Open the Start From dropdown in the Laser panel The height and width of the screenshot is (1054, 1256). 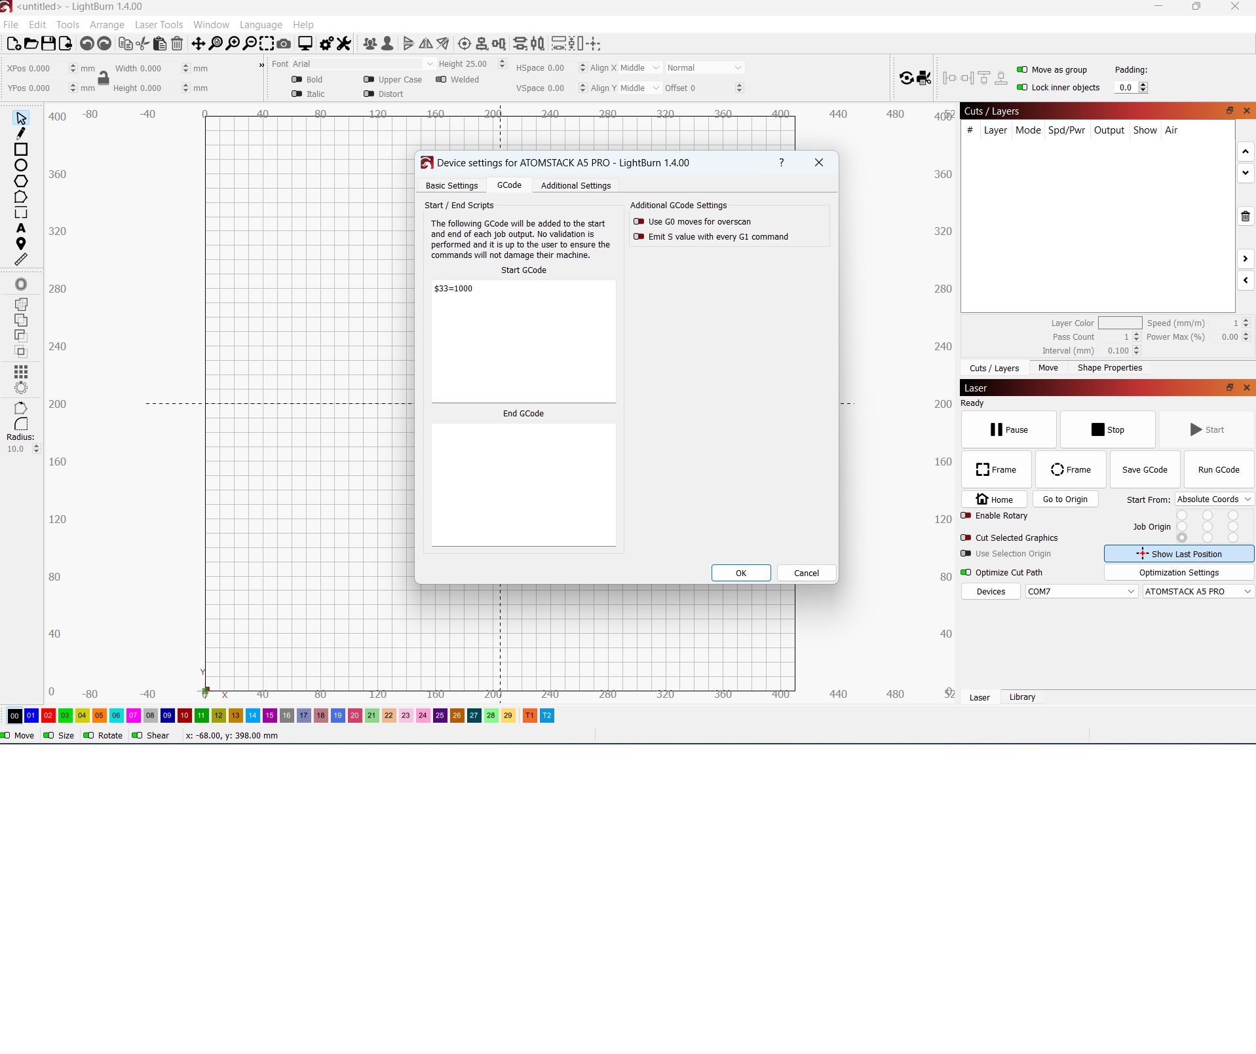(1215, 499)
